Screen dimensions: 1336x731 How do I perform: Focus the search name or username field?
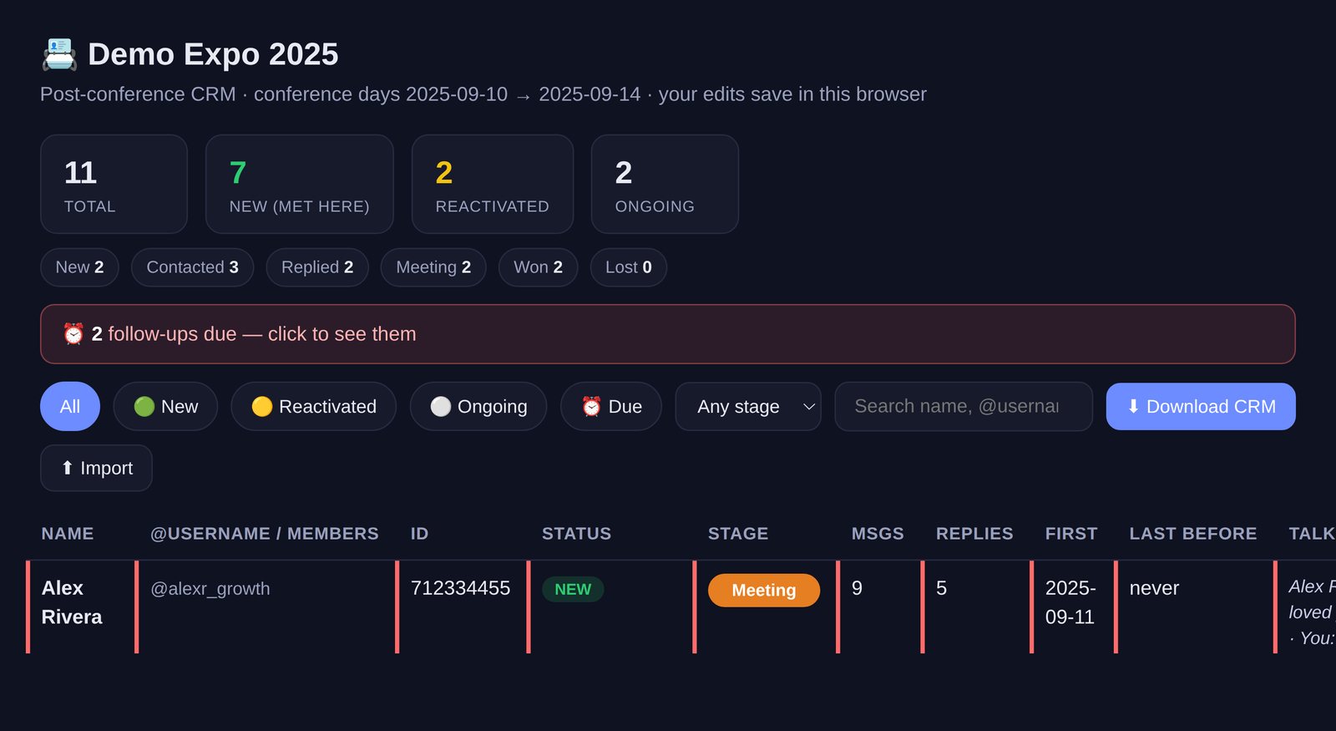[964, 407]
